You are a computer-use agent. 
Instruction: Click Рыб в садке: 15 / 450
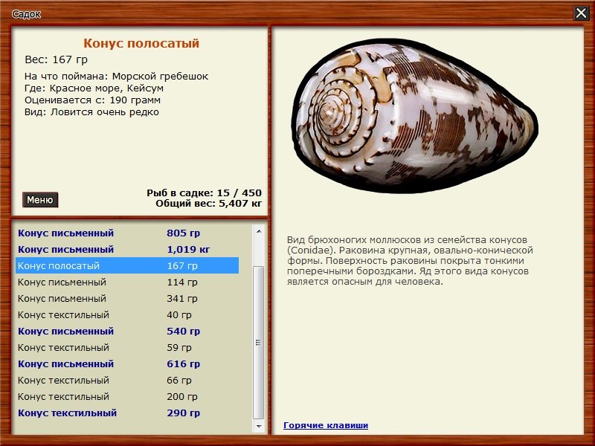[204, 193]
